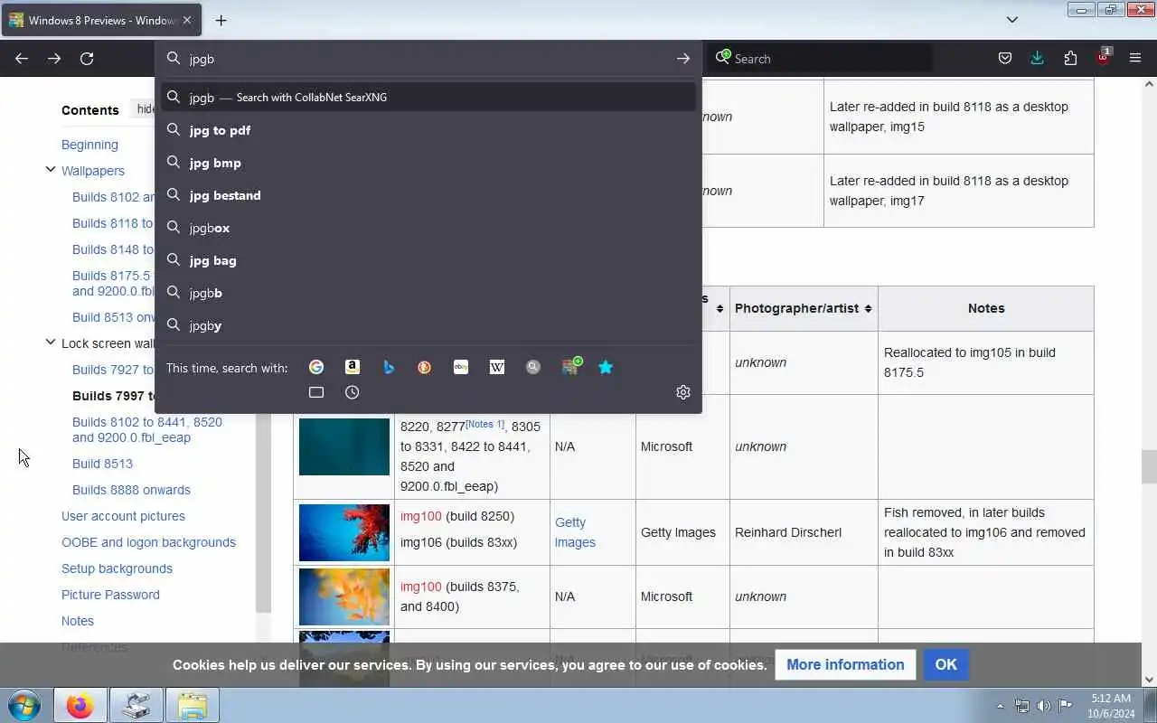Follow the red img100 (build 8250) link
This screenshot has height=723, width=1157.
pyautogui.click(x=420, y=516)
